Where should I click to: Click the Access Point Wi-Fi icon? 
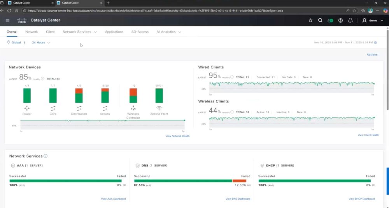click(x=159, y=108)
